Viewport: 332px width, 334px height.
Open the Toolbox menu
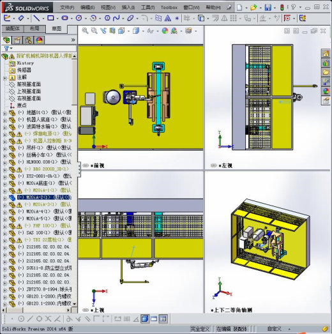tap(169, 8)
